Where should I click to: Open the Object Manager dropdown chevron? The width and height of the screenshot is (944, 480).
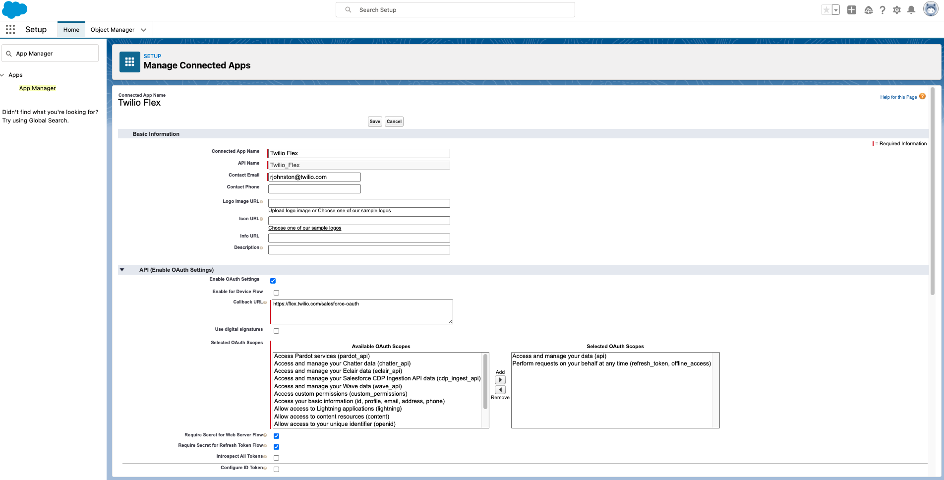pyautogui.click(x=144, y=30)
